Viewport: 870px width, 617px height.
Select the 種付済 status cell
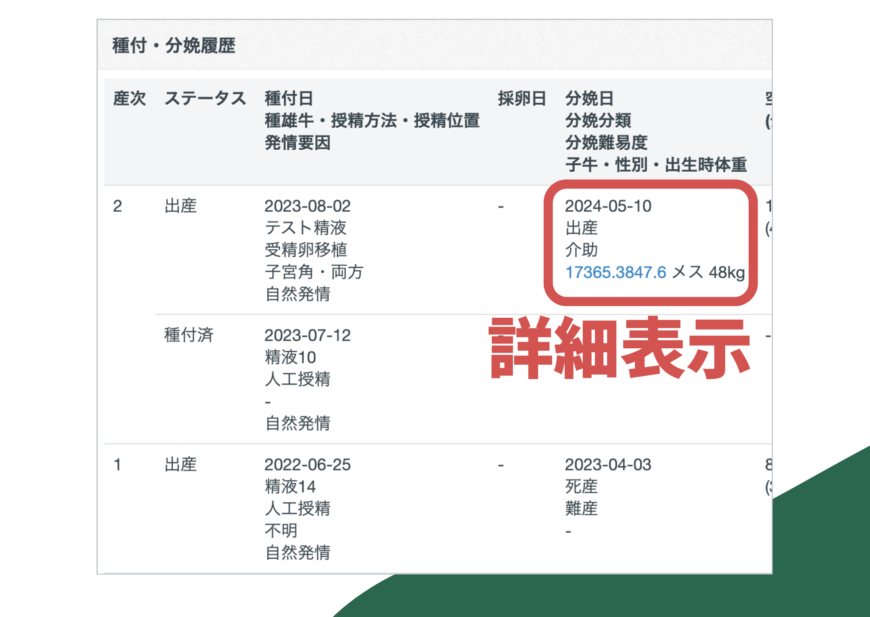point(189,335)
